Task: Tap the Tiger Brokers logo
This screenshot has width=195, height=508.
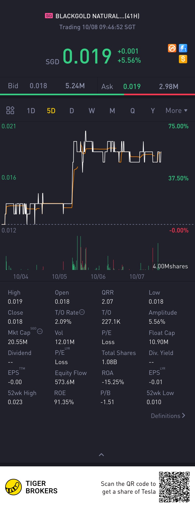Action: coord(31,487)
